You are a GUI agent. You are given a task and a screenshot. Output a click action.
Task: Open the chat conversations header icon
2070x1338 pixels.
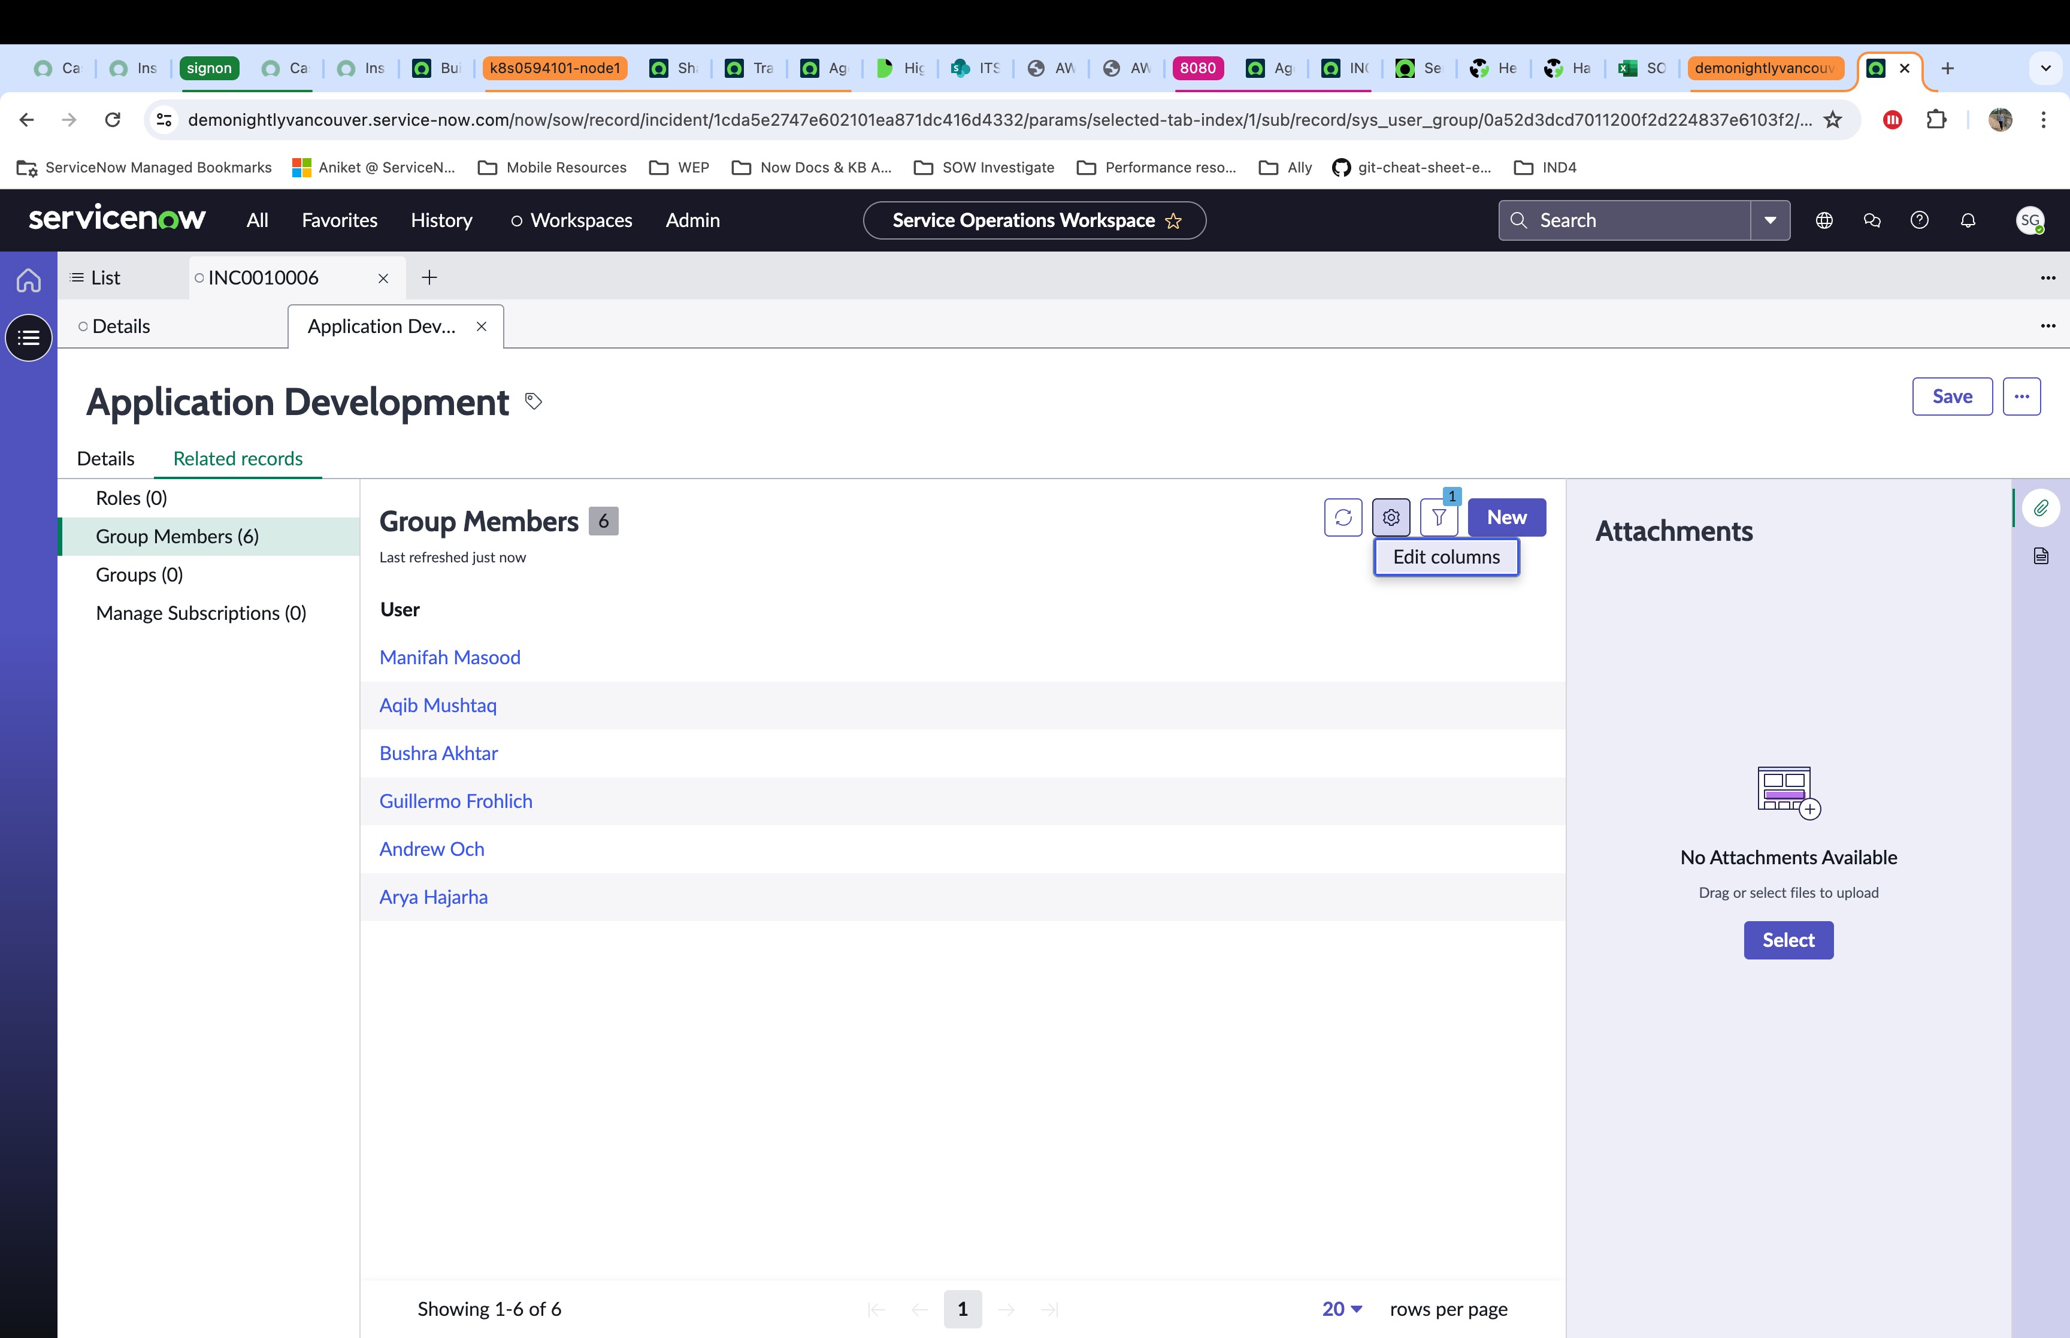coord(1872,220)
